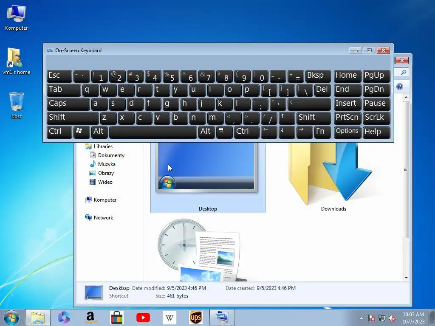Click the Del key
The width and height of the screenshot is (435, 326).
322,90
